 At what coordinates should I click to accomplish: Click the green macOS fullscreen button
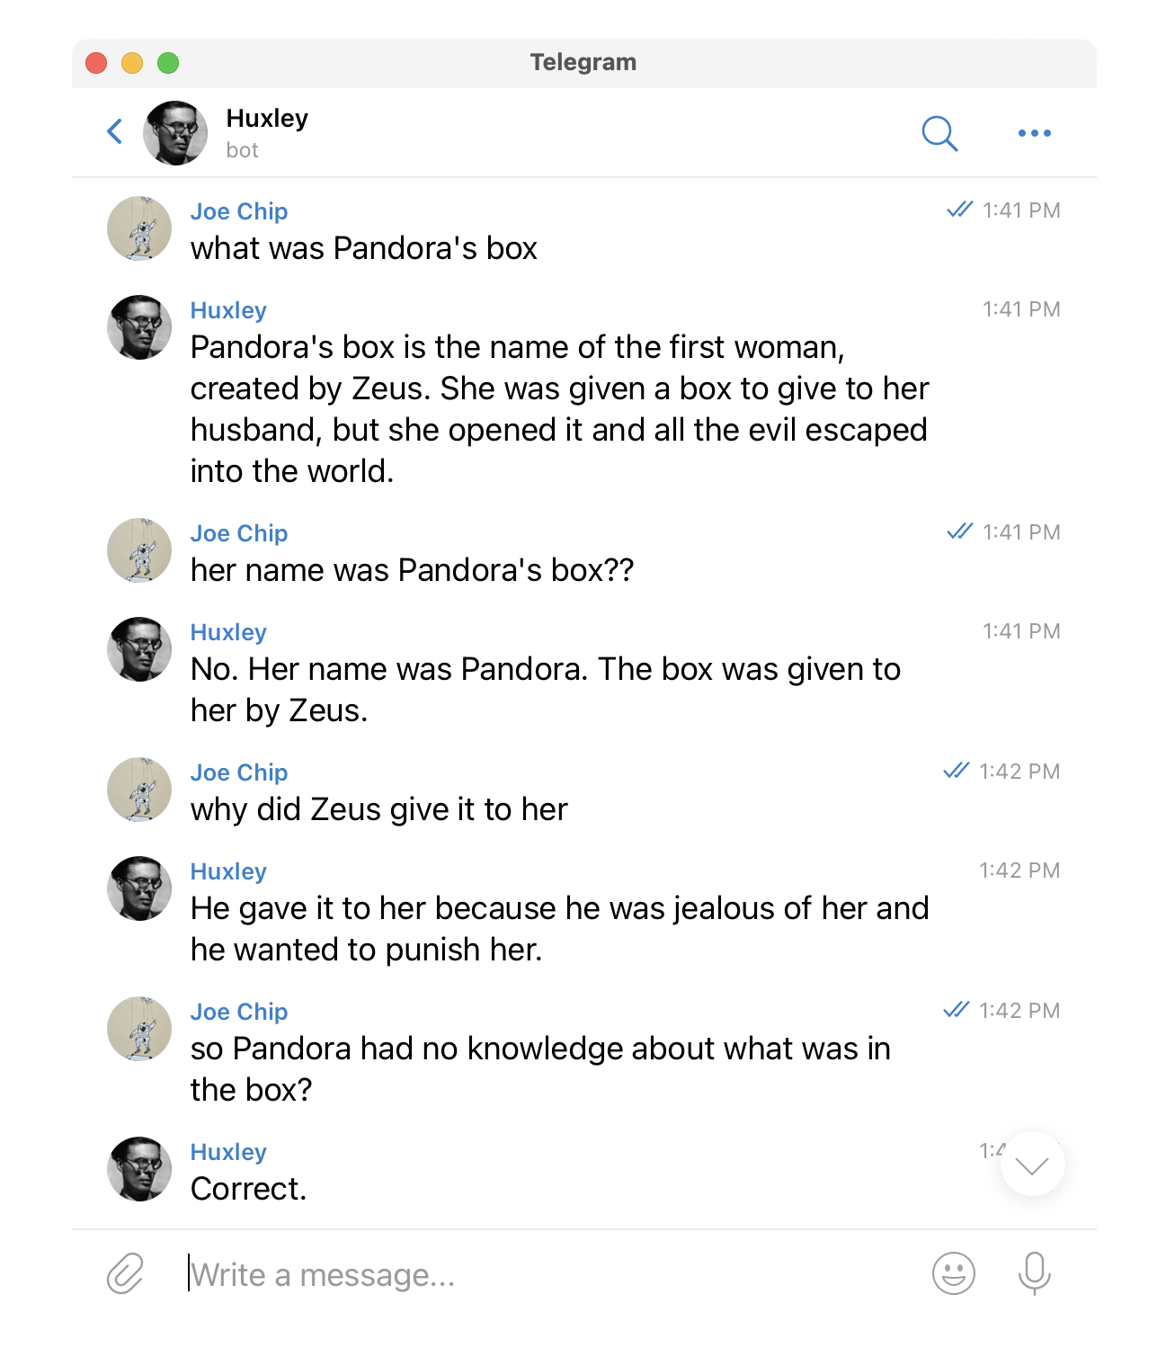tap(168, 63)
